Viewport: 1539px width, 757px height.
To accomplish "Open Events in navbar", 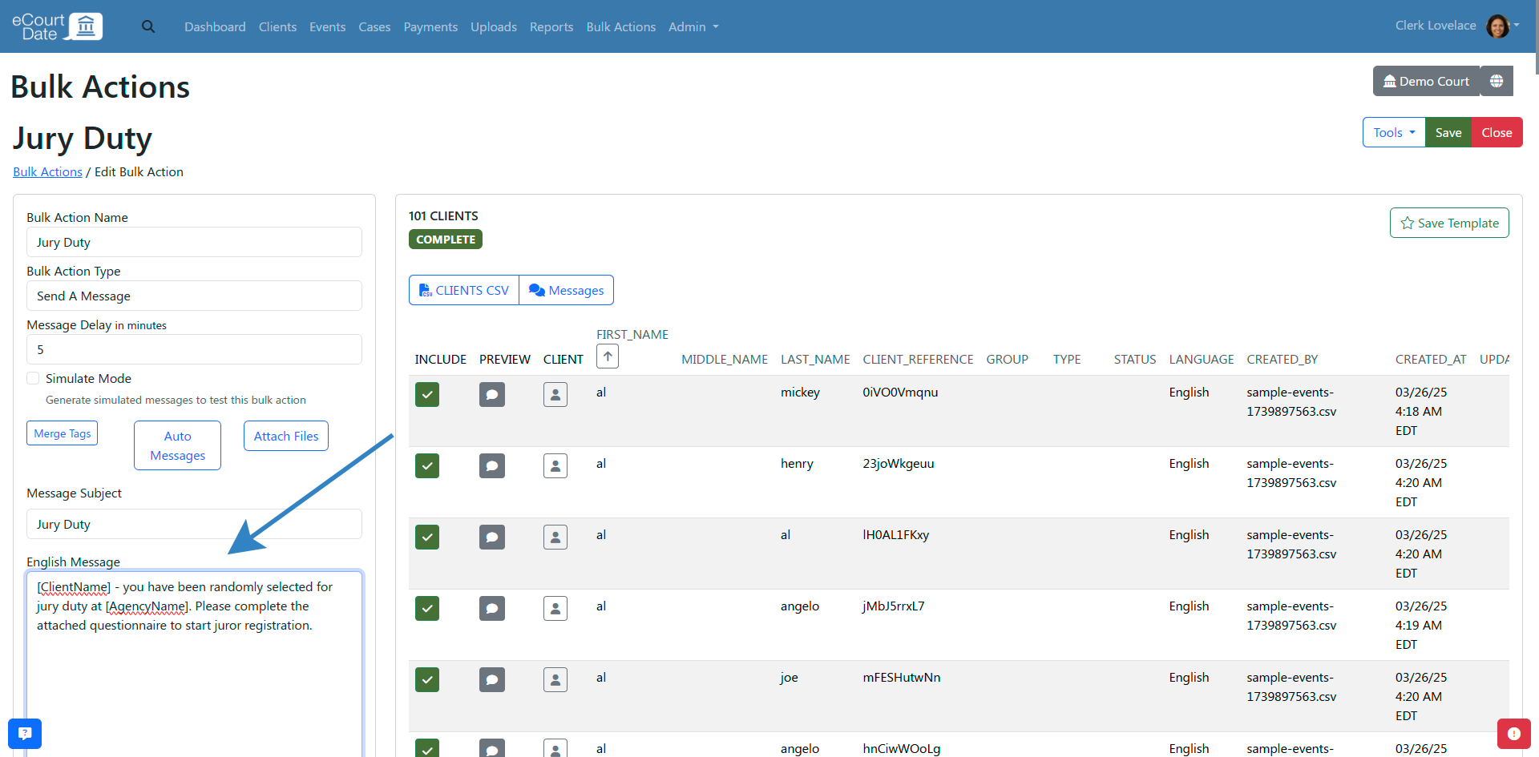I will pos(327,26).
